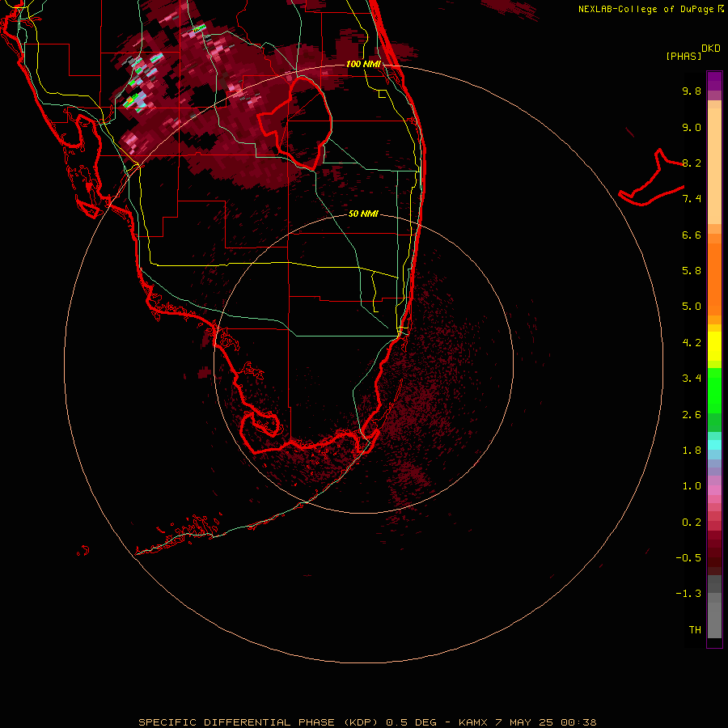Click the [PHAS] units label

click(684, 56)
